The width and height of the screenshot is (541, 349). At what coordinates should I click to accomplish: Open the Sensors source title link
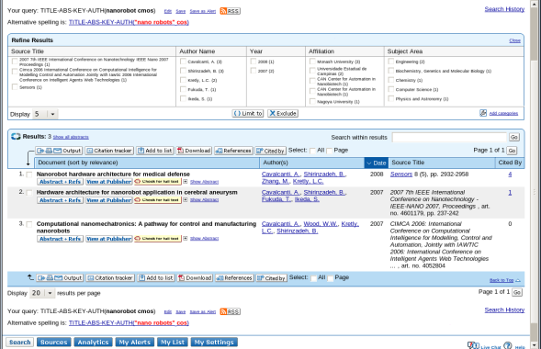400,174
